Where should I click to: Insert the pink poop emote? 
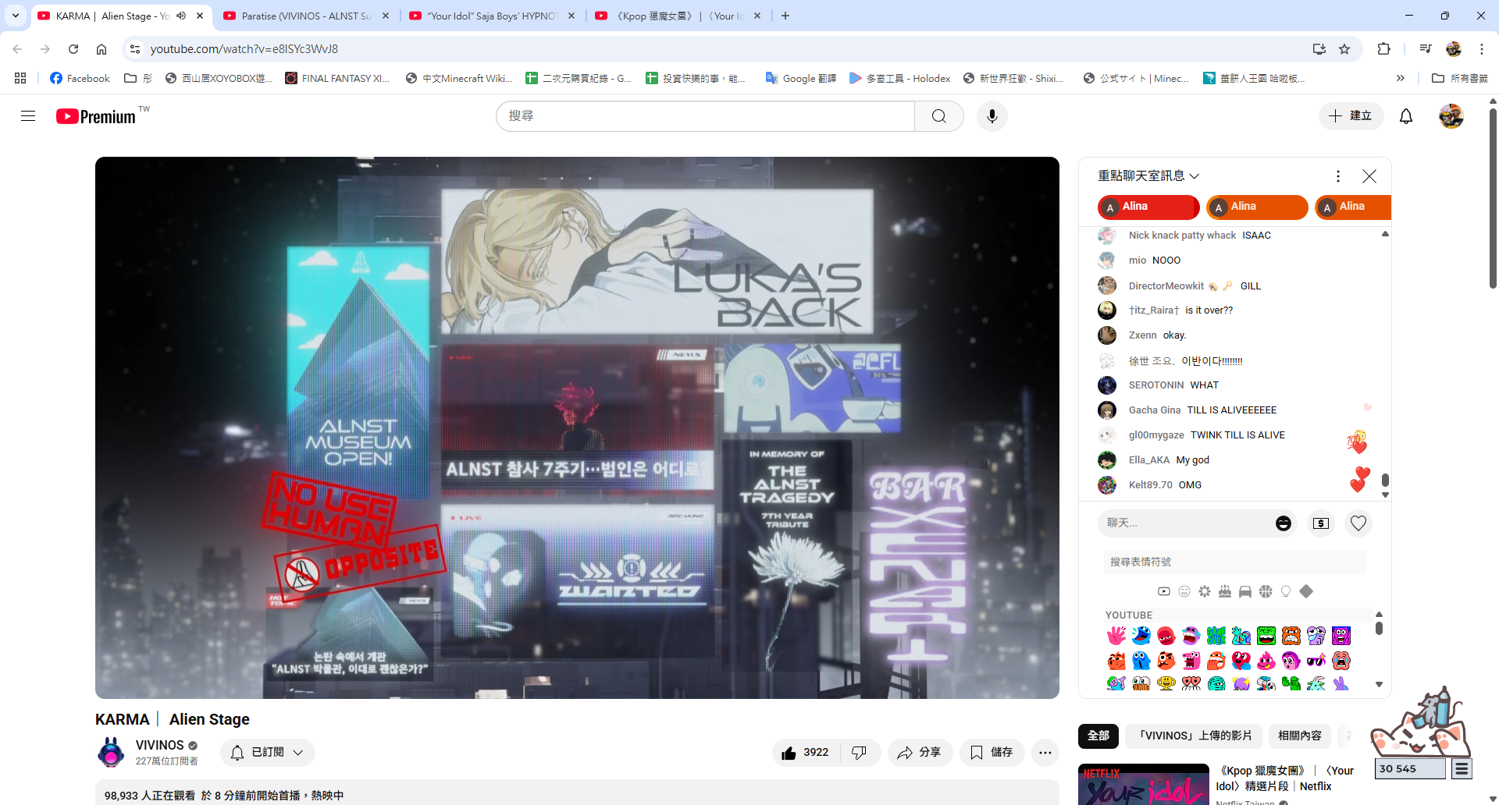tap(1266, 661)
